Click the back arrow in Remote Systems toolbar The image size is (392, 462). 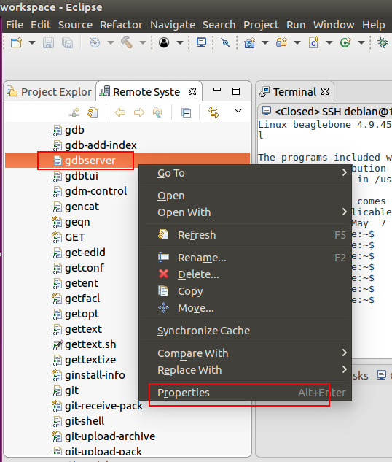[120, 112]
